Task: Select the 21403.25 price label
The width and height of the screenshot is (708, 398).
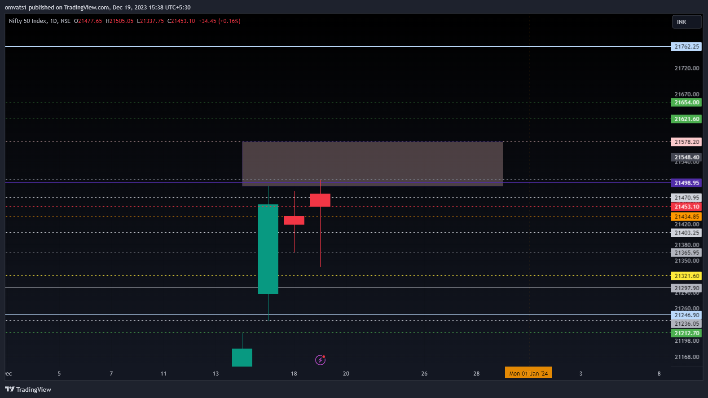Action: 686,233
